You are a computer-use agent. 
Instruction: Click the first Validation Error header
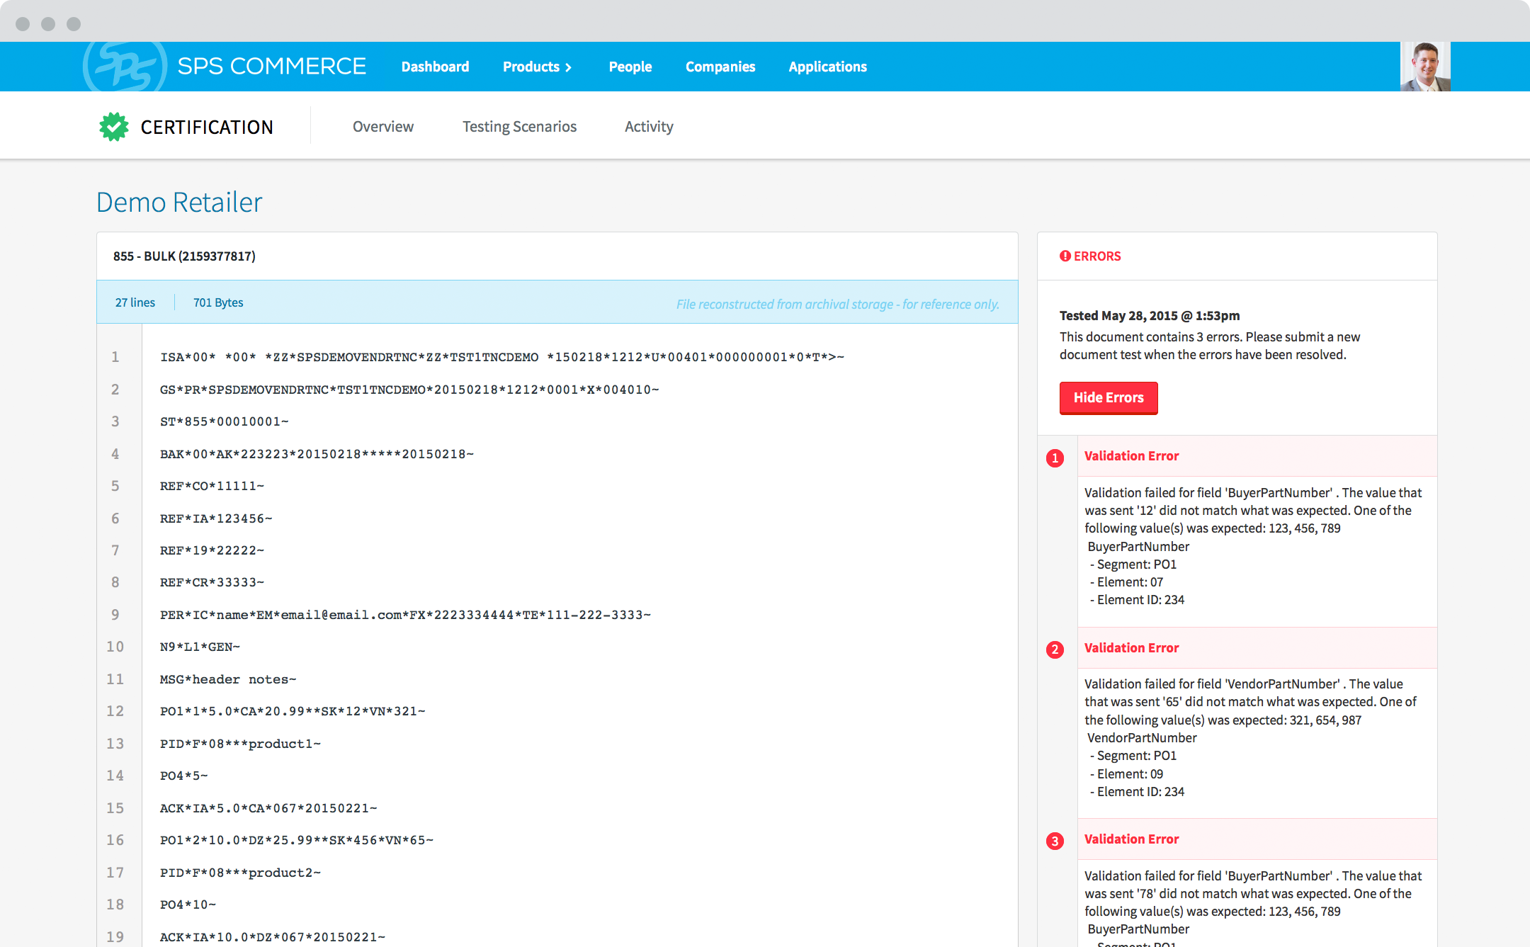(1257, 456)
